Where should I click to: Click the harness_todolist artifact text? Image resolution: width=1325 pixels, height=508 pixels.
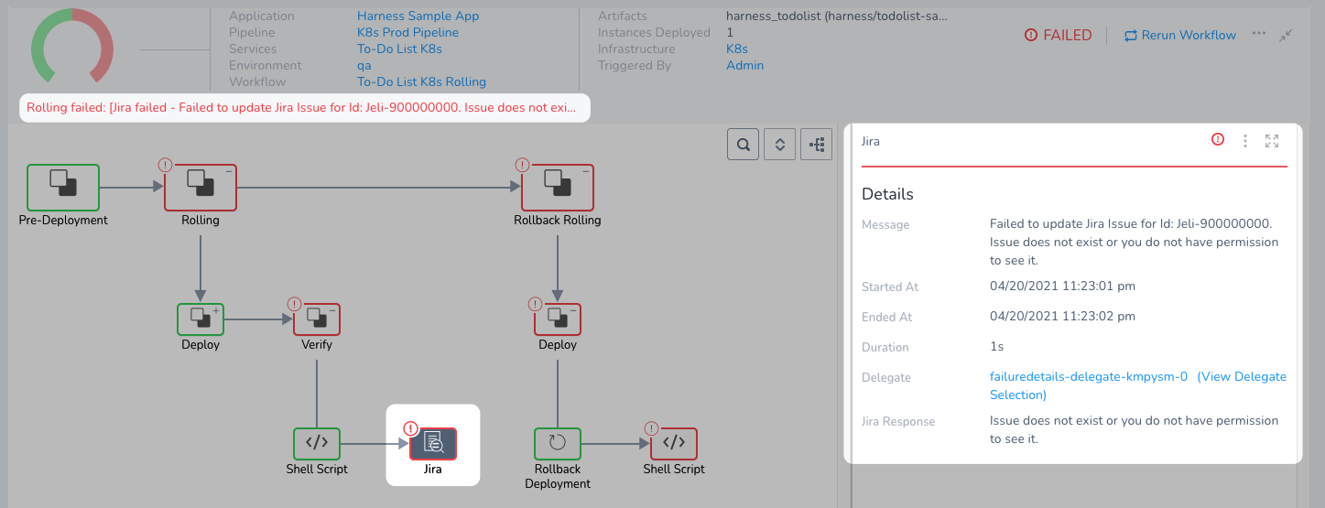[837, 16]
